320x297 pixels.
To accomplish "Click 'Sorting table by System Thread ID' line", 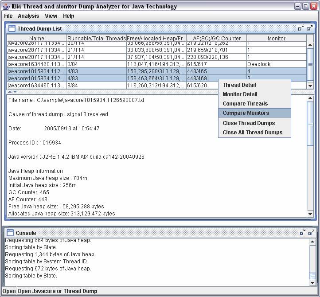I will (x=47, y=261).
